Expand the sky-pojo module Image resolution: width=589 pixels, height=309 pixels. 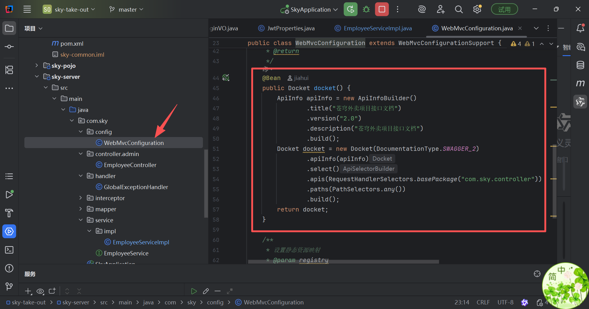click(x=37, y=66)
